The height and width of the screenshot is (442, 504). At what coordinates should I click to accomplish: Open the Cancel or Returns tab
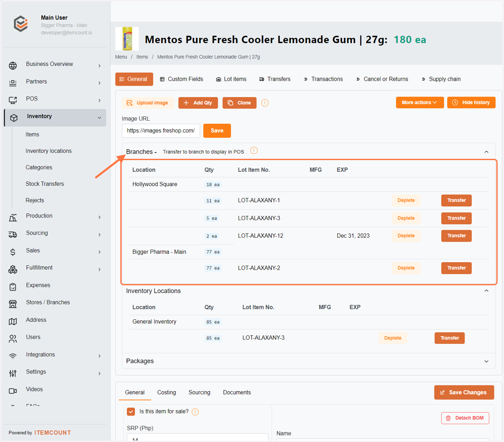click(382, 79)
